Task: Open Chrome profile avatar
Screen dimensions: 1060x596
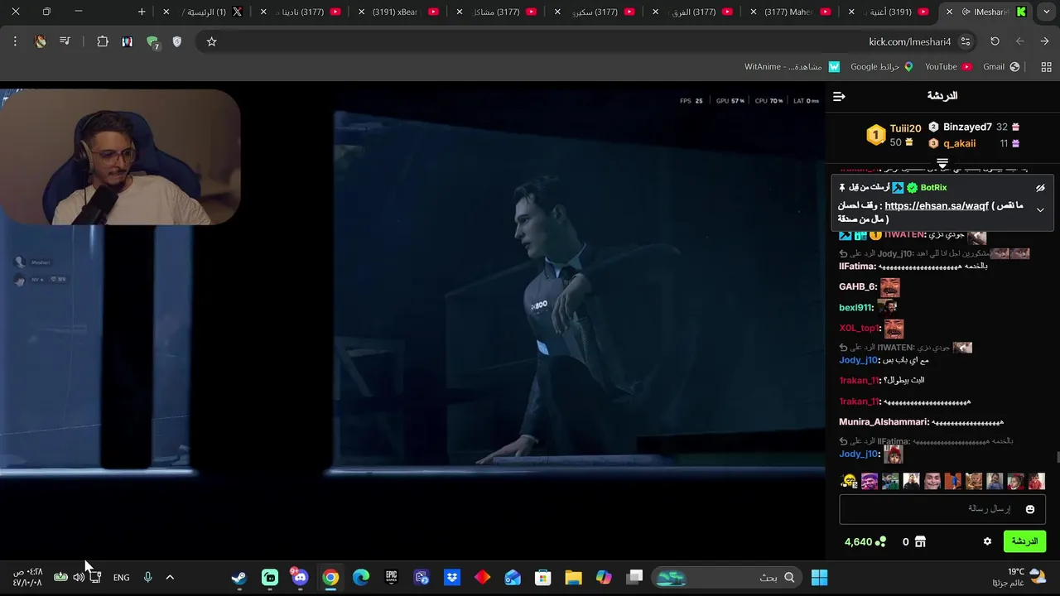Action: pos(41,41)
